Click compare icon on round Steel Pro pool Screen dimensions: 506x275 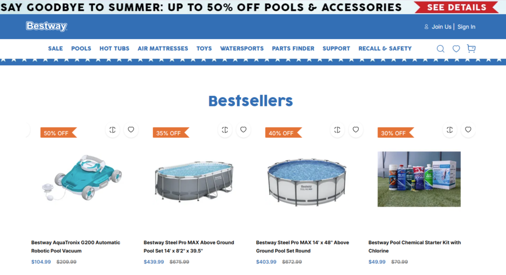338,130
